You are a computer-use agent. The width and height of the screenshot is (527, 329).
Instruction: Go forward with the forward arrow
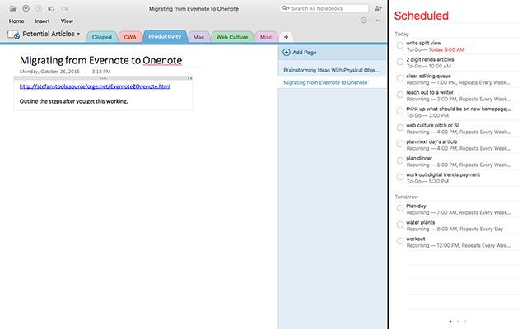(x=39, y=8)
